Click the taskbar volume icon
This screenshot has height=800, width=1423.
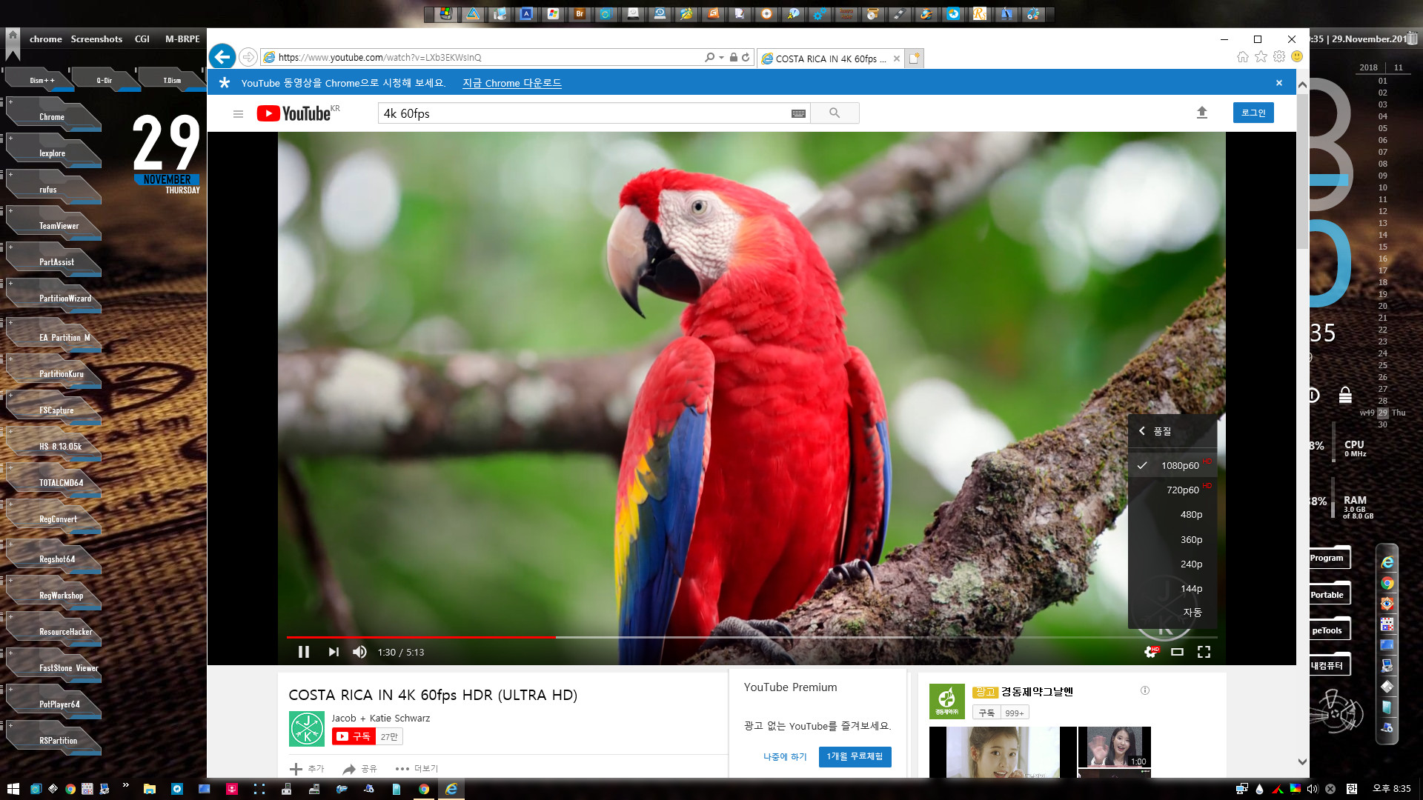[1313, 789]
